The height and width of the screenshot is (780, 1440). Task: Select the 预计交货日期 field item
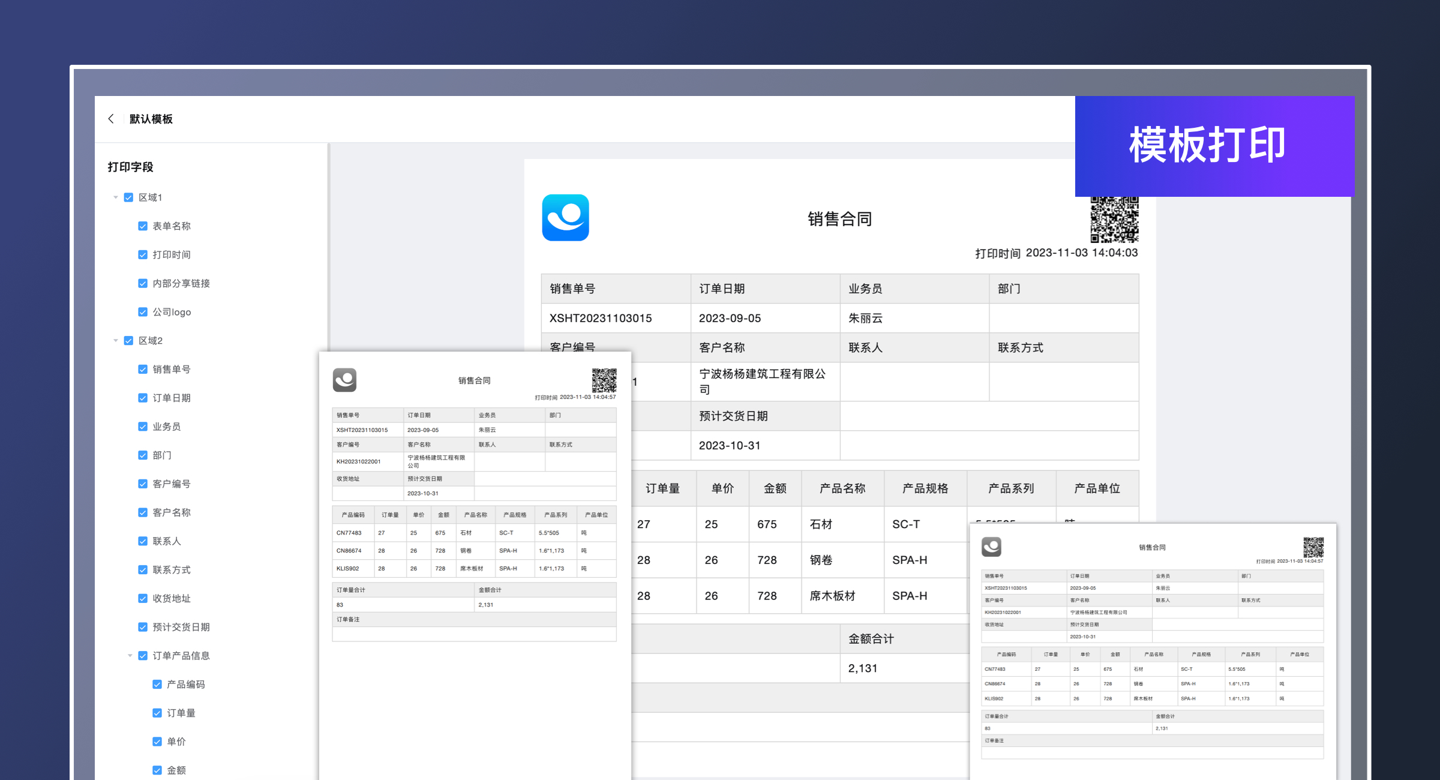pyautogui.click(x=181, y=627)
